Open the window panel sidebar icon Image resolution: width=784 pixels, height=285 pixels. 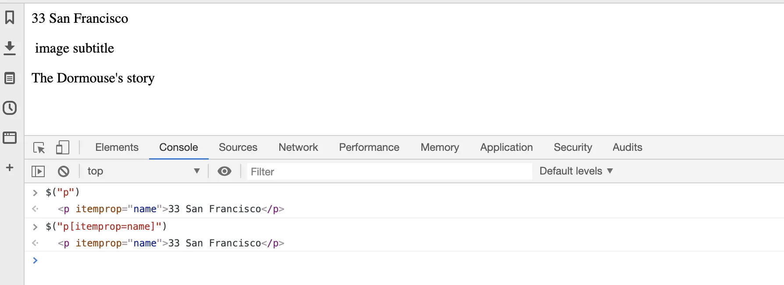point(10,138)
